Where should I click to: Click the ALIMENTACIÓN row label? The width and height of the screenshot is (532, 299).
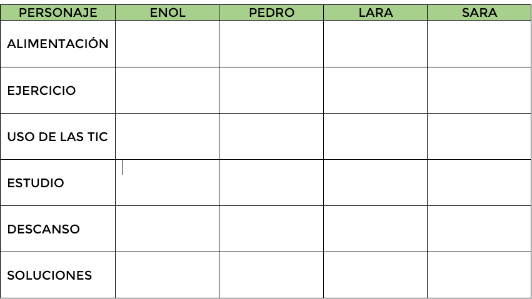click(58, 44)
